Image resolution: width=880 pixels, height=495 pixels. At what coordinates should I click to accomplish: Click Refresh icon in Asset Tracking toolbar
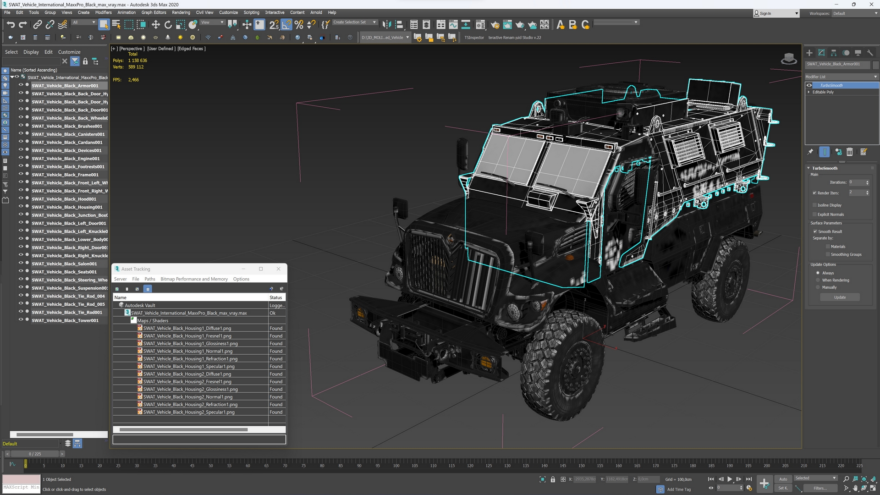point(117,289)
